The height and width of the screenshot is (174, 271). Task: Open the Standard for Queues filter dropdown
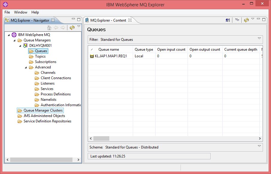point(259,39)
